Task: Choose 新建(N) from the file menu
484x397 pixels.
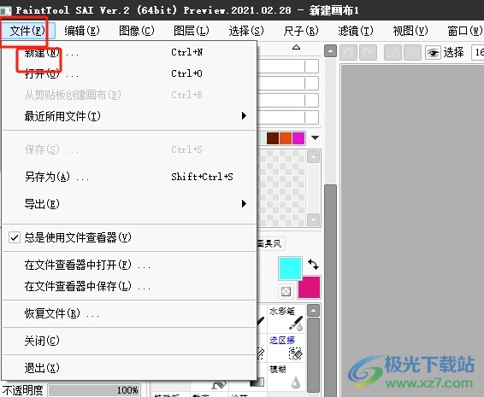Action: pos(129,53)
